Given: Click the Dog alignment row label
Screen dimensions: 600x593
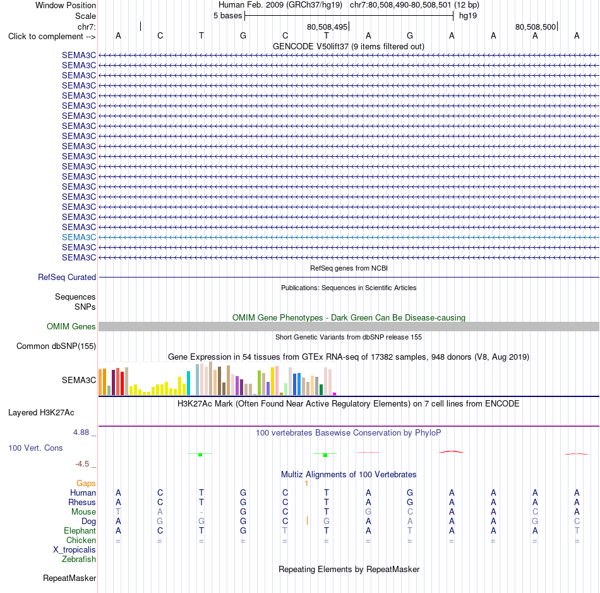Looking at the screenshot, I should pos(88,521).
